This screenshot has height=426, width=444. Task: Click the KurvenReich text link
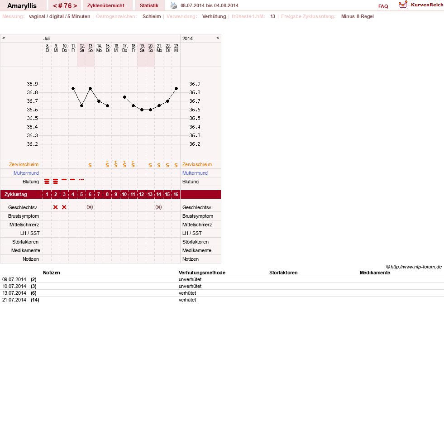[x=427, y=5]
